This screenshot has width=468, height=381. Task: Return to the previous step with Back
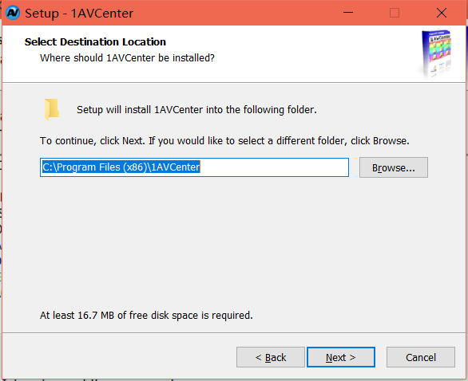click(x=271, y=357)
